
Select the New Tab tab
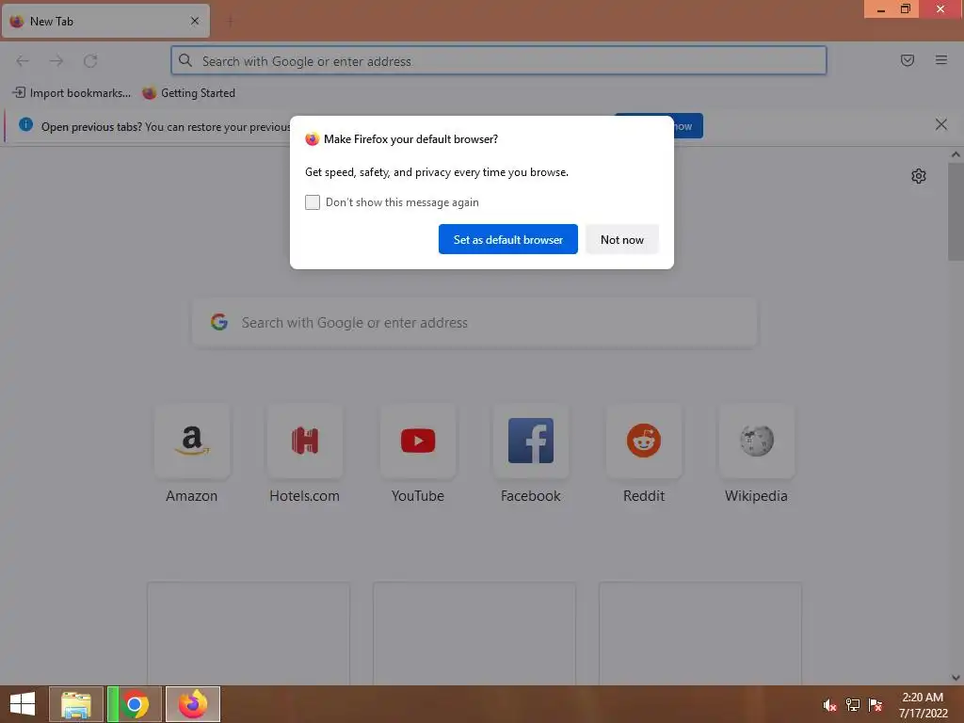click(105, 21)
